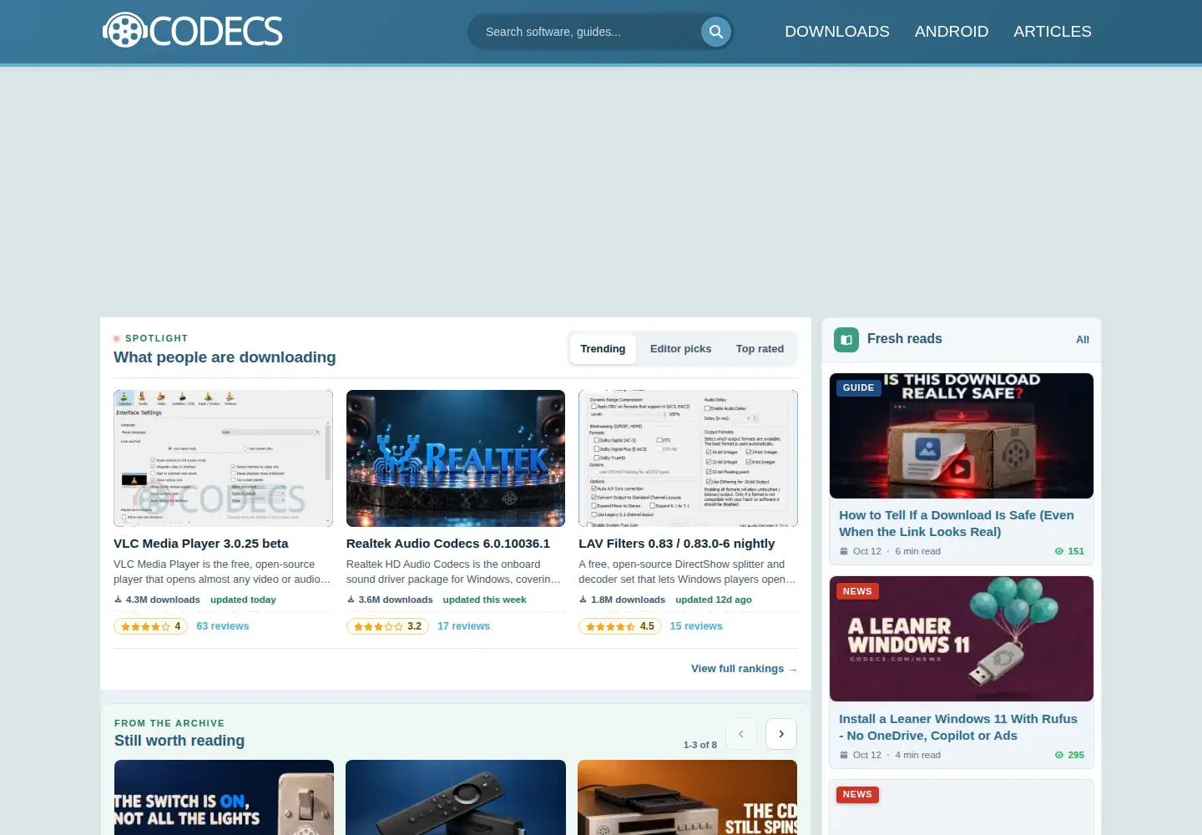The height and width of the screenshot is (835, 1202).
Task: Click the CODECS film reel logo
Action: pyautogui.click(x=193, y=31)
